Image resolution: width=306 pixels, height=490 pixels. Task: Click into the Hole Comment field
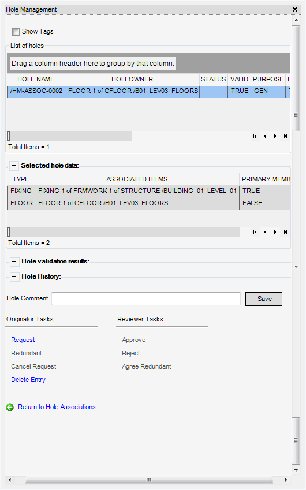tap(146, 298)
